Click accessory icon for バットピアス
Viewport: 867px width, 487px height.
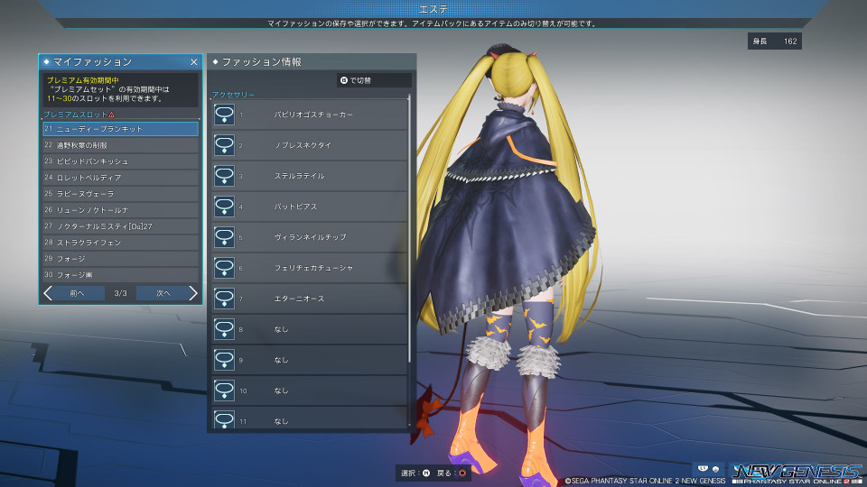(224, 207)
